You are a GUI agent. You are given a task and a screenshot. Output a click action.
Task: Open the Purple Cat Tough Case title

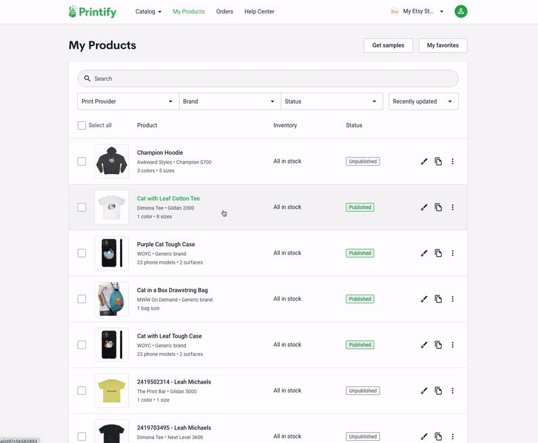(x=166, y=244)
